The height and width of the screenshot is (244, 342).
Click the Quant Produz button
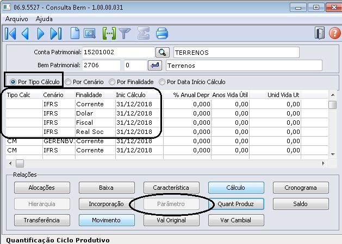(x=236, y=204)
